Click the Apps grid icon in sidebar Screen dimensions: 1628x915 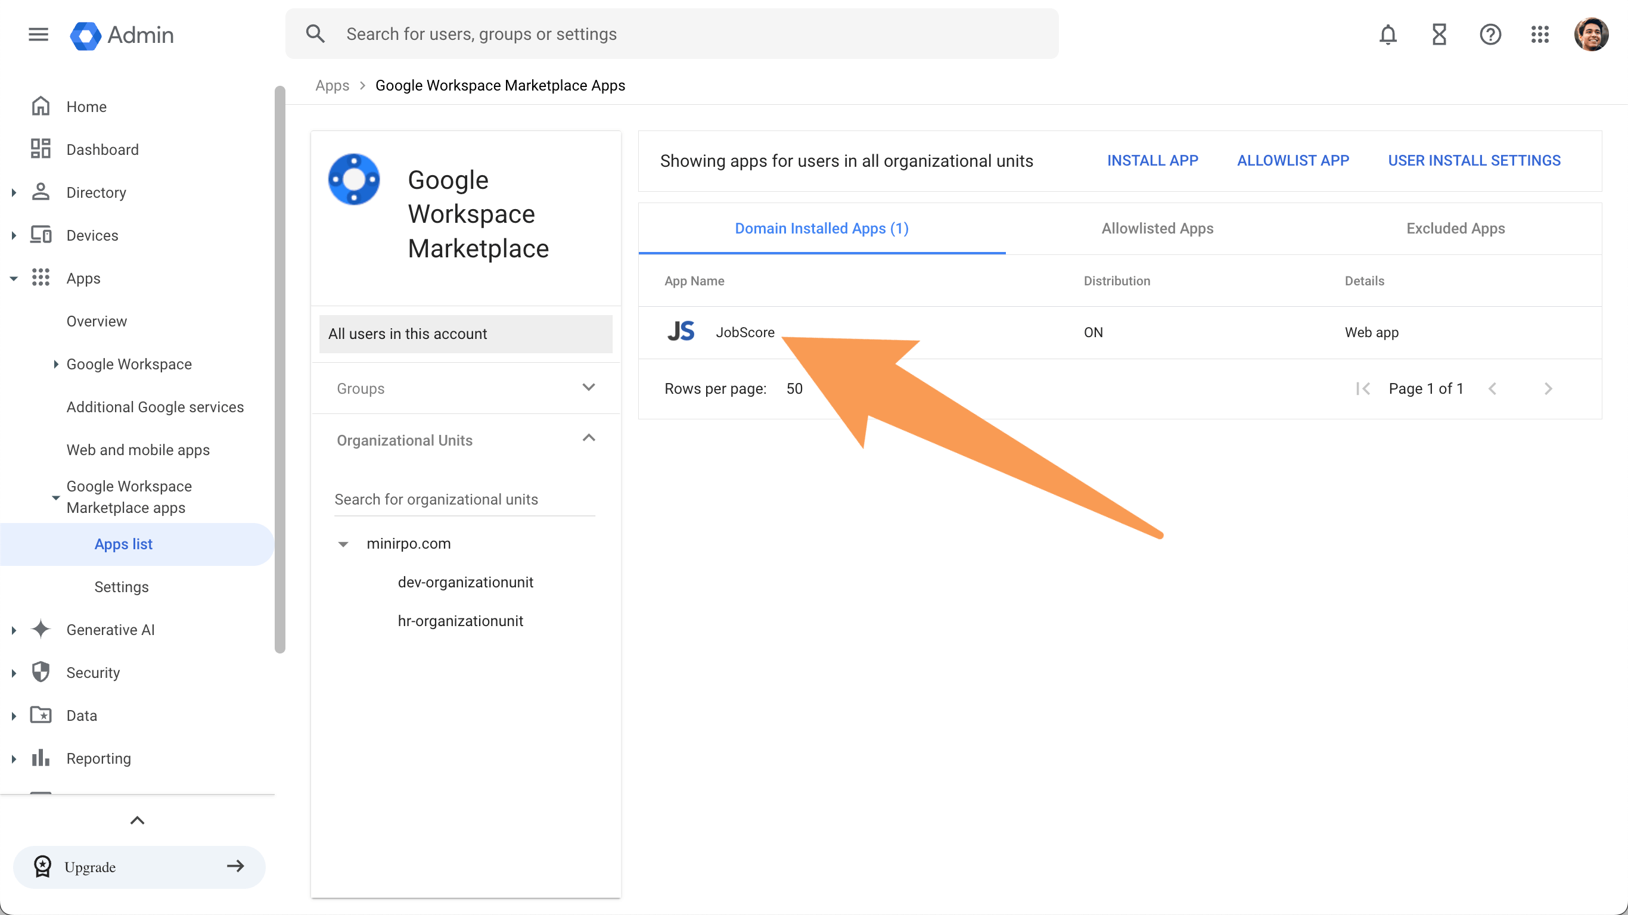click(x=41, y=278)
